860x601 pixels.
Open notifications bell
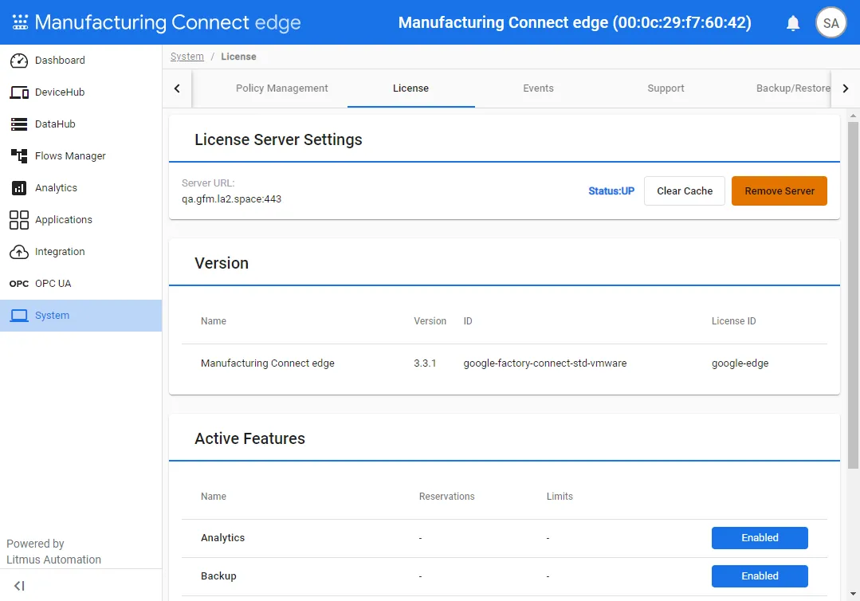793,23
